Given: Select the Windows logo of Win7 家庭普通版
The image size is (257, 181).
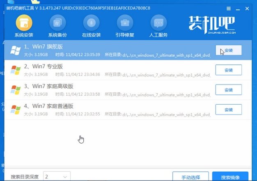Looking at the screenshot, I should [x=16, y=110].
